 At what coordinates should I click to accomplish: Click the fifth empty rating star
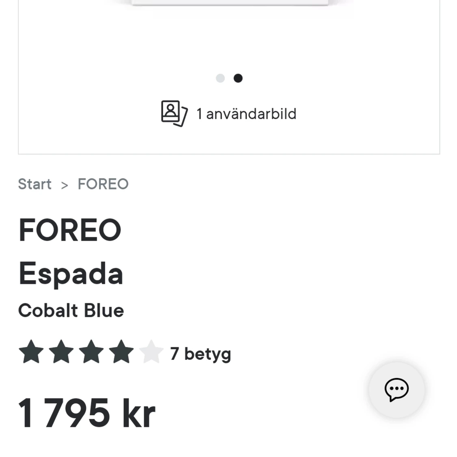[x=151, y=352]
